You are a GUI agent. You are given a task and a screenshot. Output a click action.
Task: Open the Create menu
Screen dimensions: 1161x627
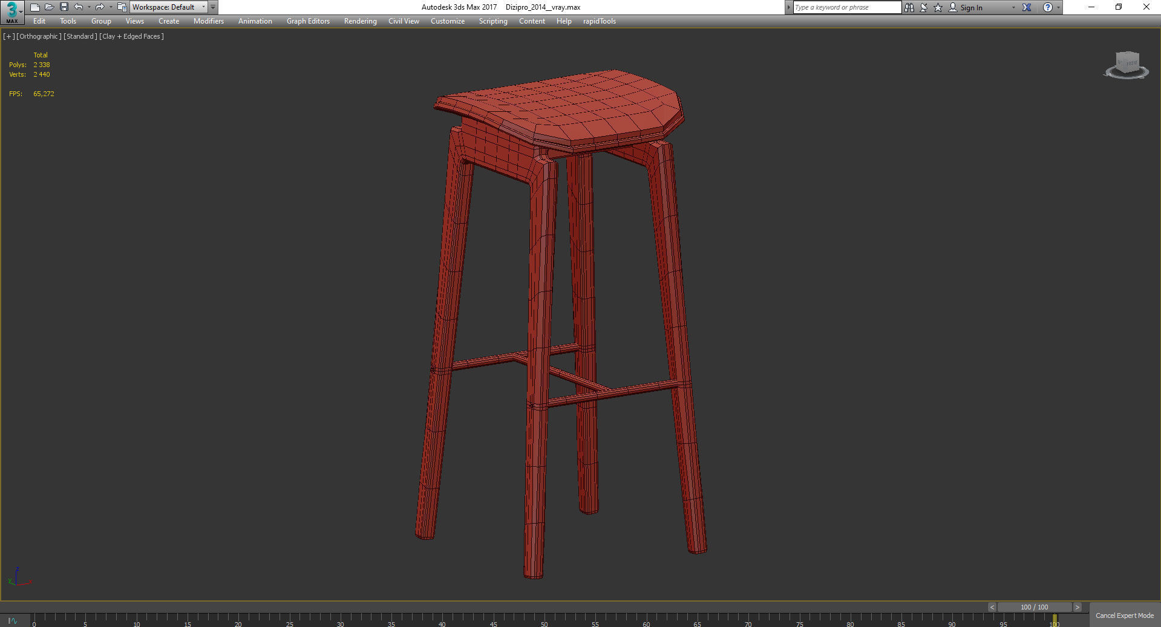169,21
